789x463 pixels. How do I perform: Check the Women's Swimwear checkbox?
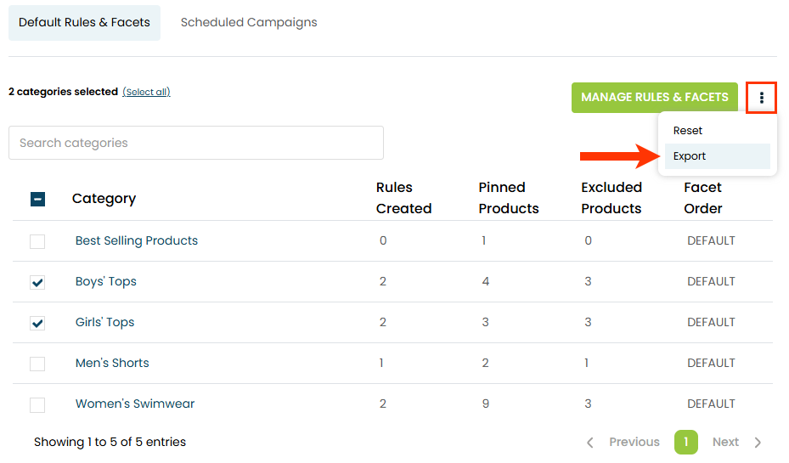coord(37,404)
